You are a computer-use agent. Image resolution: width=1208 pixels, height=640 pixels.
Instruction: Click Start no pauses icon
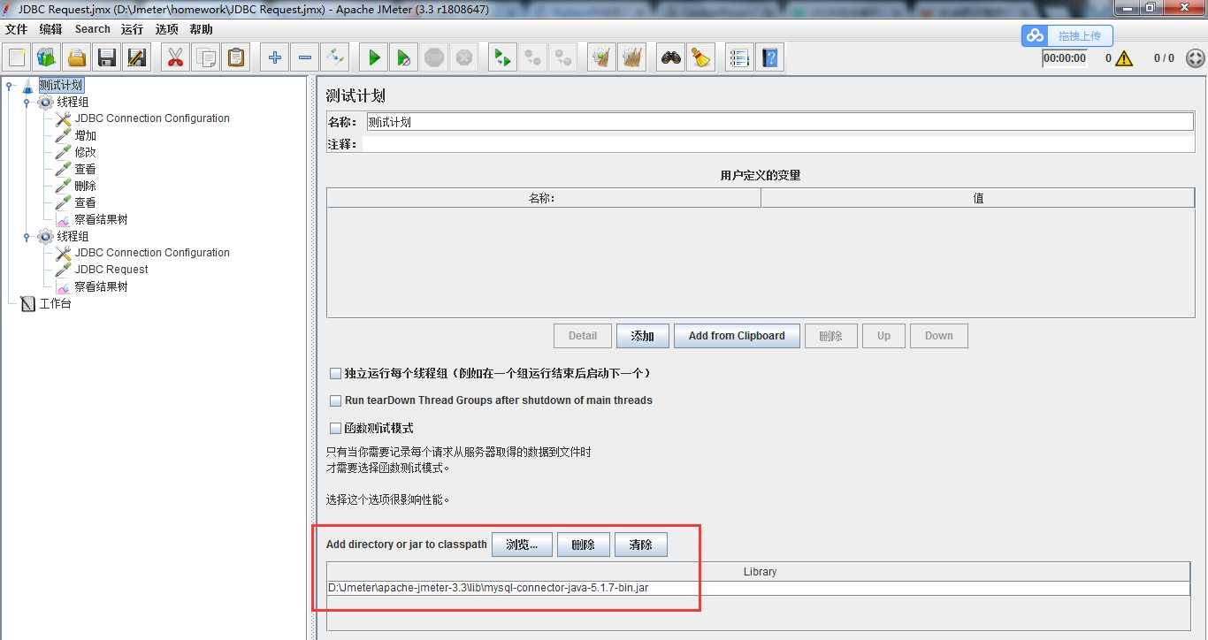tap(404, 58)
